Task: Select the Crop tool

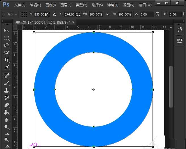Action: pyautogui.click(x=6, y=60)
